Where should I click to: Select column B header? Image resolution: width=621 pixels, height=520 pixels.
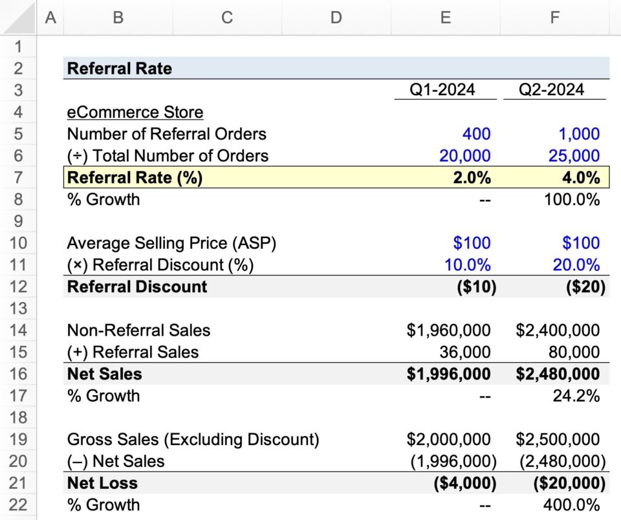pos(118,17)
